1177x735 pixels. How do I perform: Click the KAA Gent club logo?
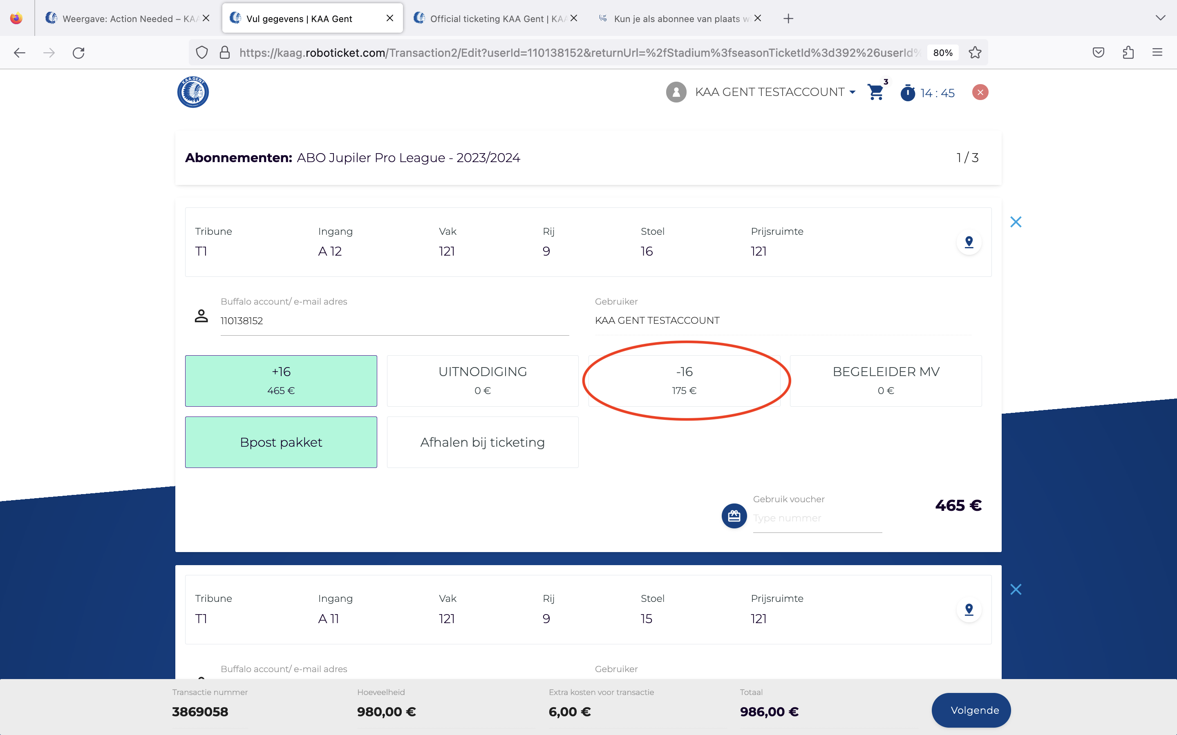pos(193,92)
